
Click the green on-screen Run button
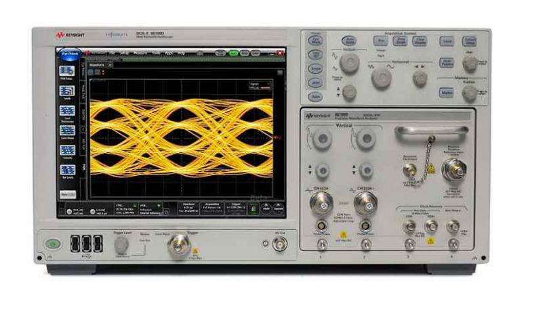tap(233, 53)
